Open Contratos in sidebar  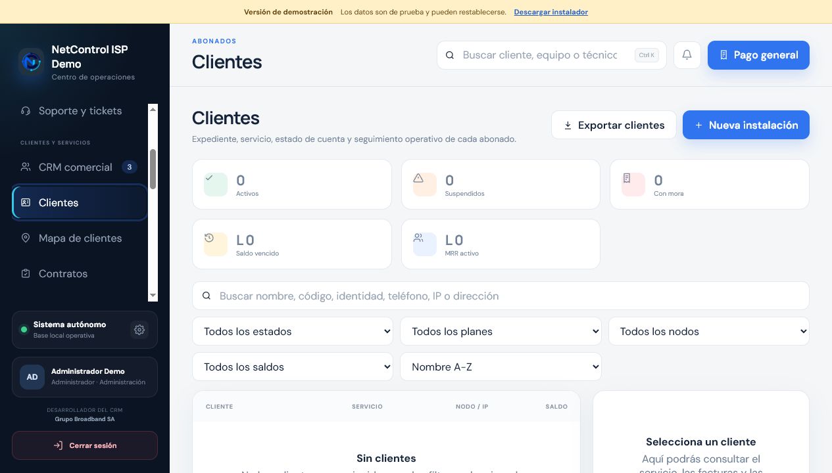coord(80,273)
